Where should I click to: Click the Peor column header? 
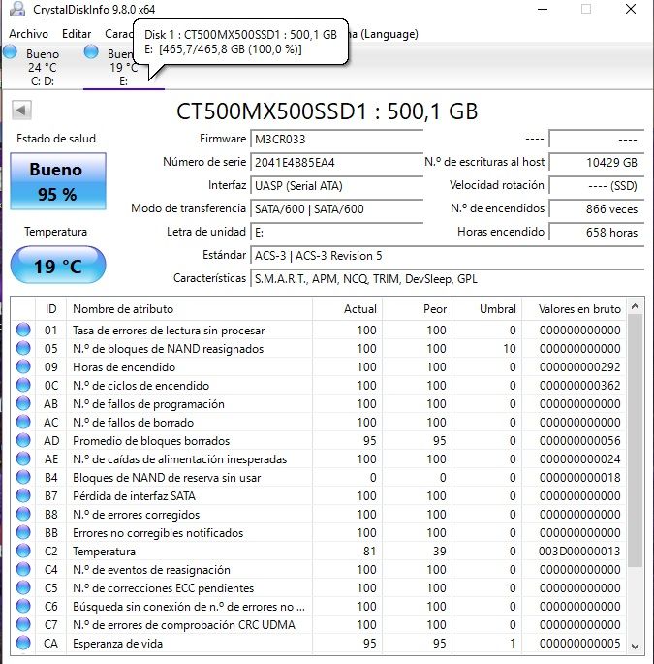(418, 308)
